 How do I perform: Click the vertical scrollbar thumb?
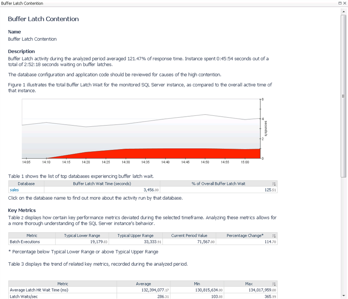coord(343,96)
